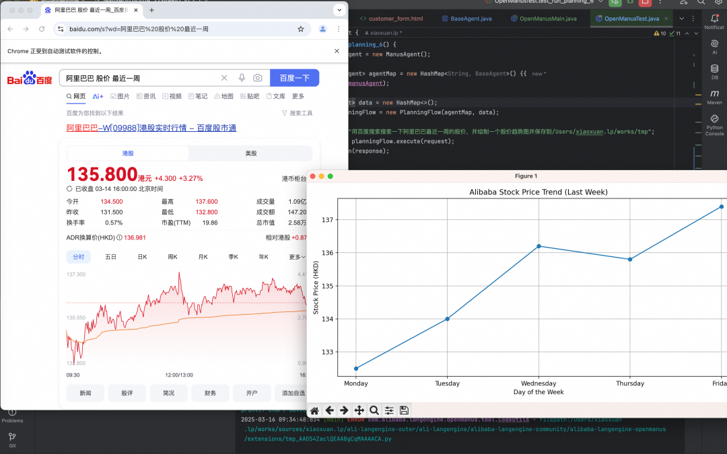Image resolution: width=727 pixels, height=454 pixels.
Task: Select 月K chart period
Action: tap(203, 257)
